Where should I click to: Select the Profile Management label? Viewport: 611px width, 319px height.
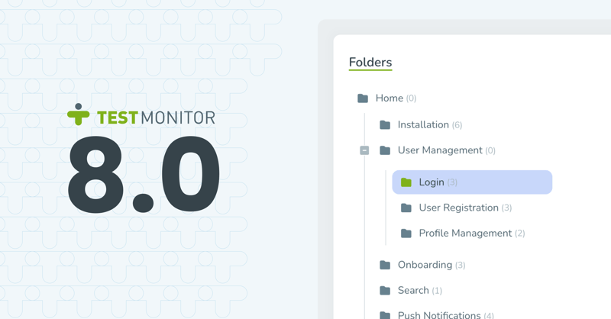click(465, 234)
